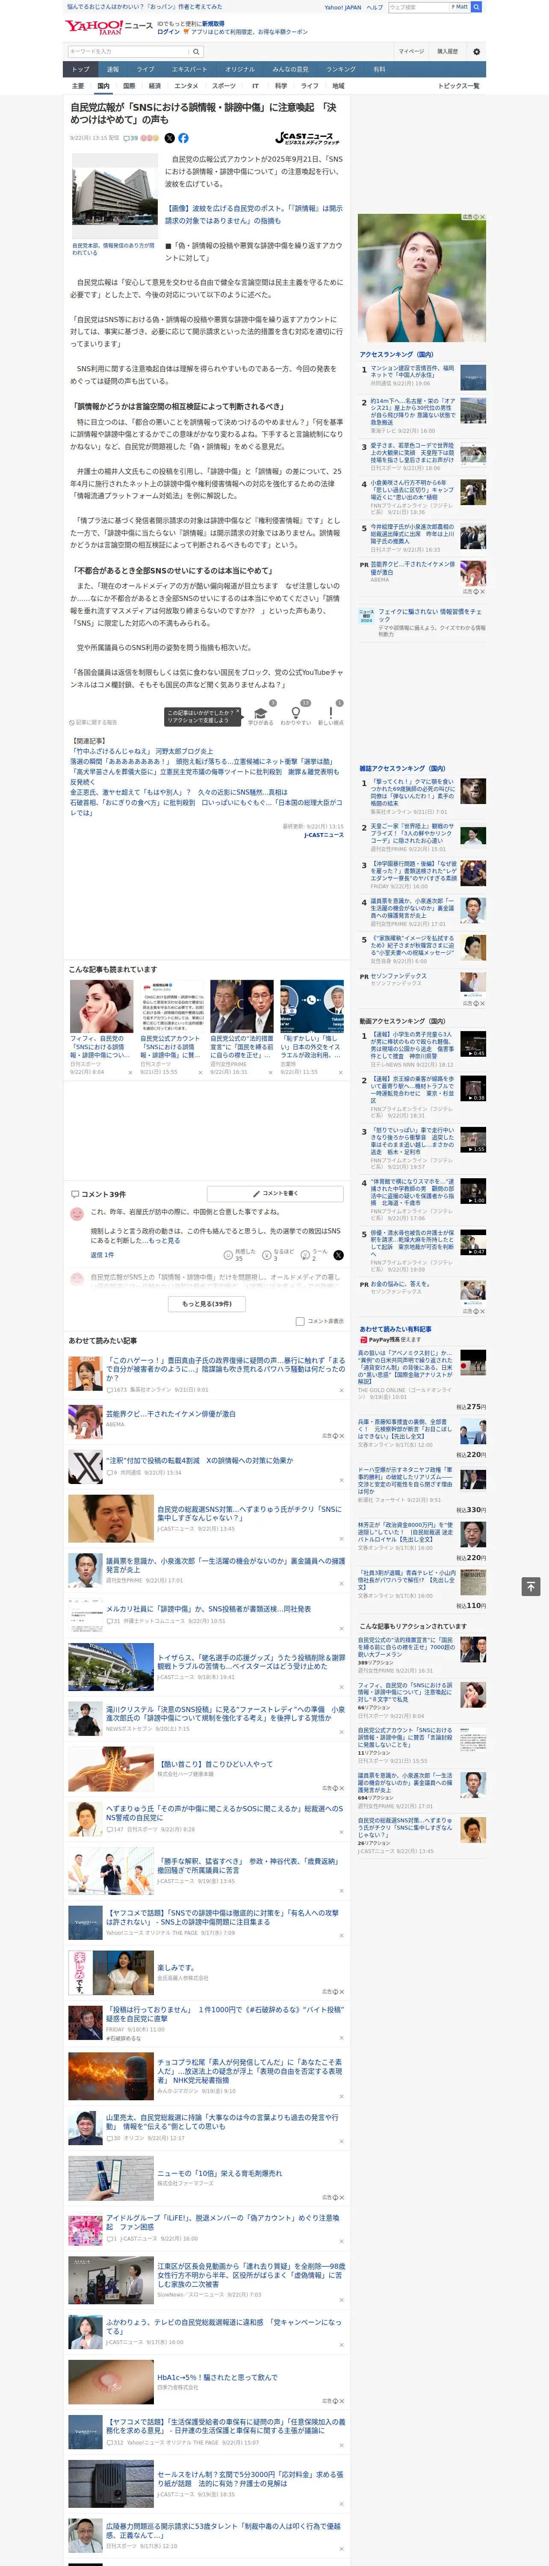Open related link about 金正恩氏 激ヤセ
The height and width of the screenshot is (2566, 549).
click(x=178, y=793)
